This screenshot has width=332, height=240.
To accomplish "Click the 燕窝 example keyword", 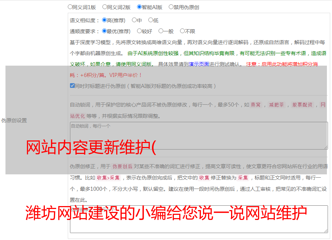I will point(255,105).
